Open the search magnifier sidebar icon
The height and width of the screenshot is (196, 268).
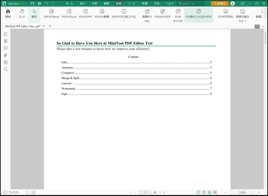point(5,69)
